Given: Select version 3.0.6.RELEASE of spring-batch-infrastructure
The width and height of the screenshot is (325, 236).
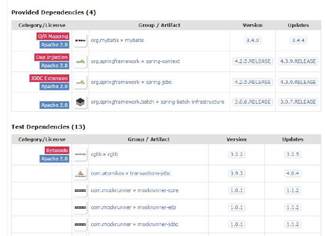Looking at the screenshot, I should click(x=252, y=102).
